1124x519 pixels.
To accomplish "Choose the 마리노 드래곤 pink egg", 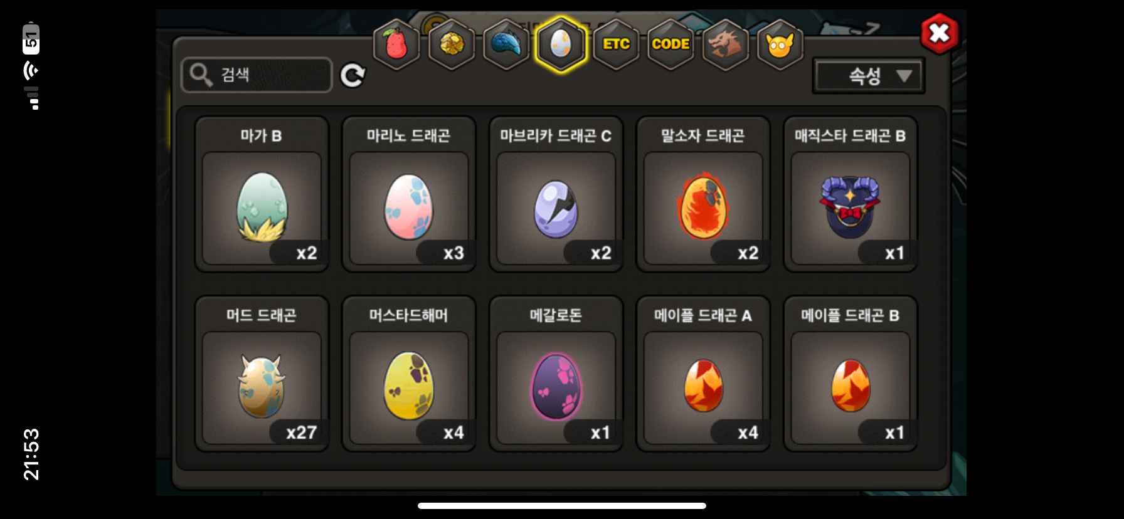I will coord(409,194).
